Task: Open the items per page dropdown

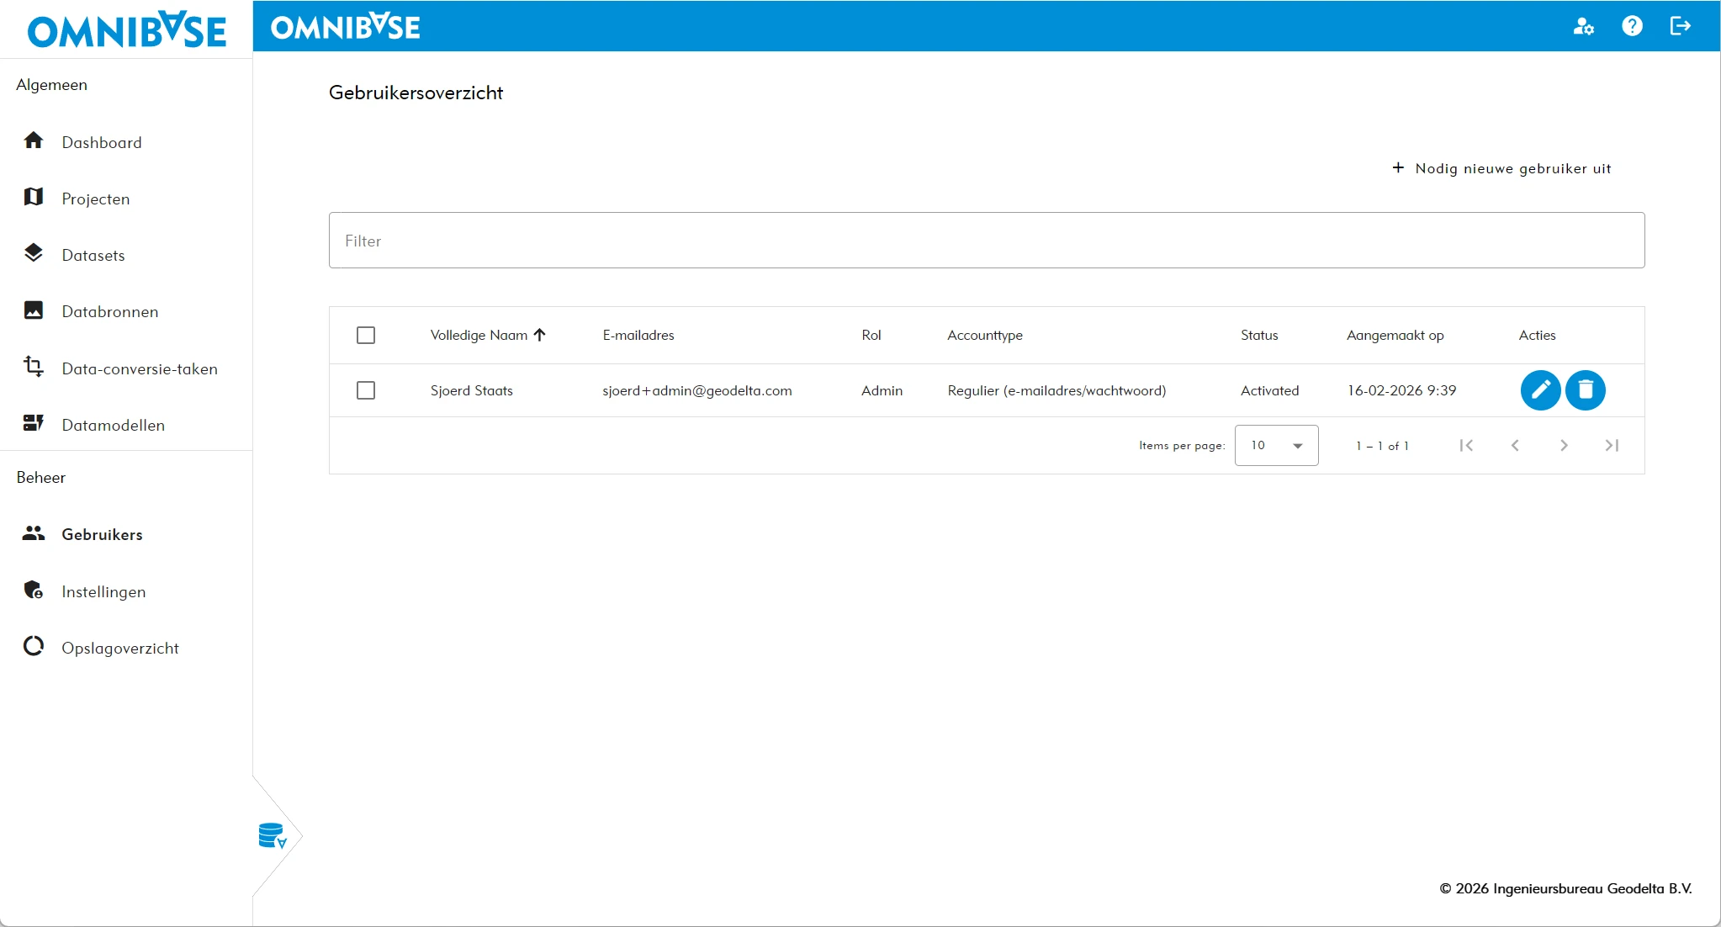Action: 1276,445
